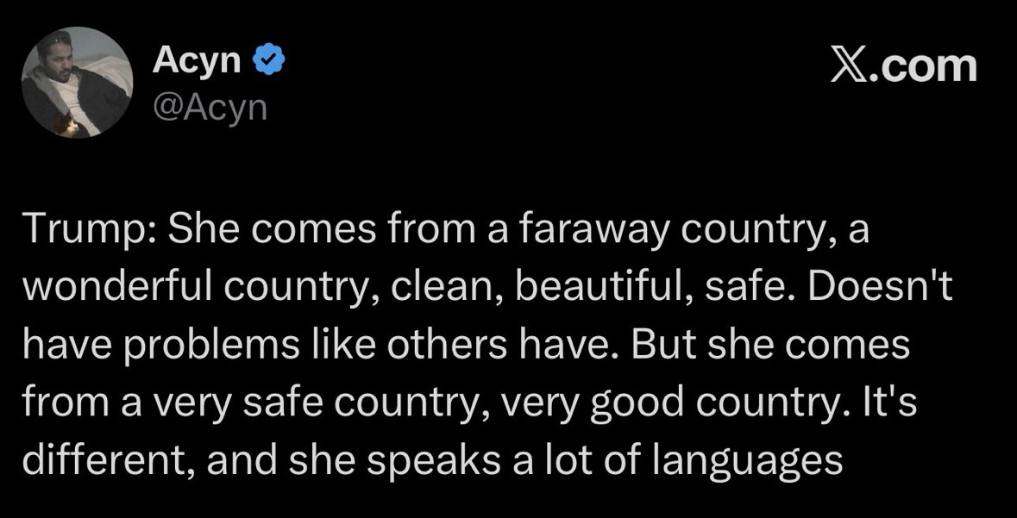Click the display name Acyn
This screenshot has height=518, width=1017.
click(198, 62)
